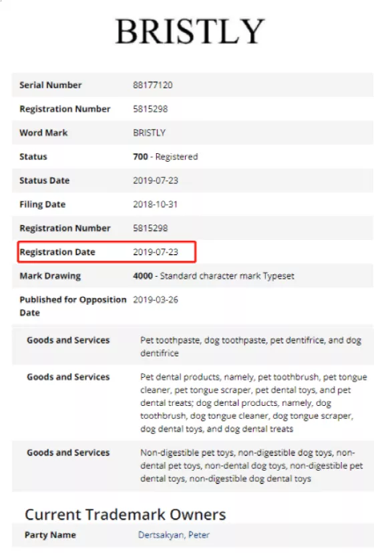Click the Published for Opposition Date label
This screenshot has width=374, height=553.
(x=73, y=306)
